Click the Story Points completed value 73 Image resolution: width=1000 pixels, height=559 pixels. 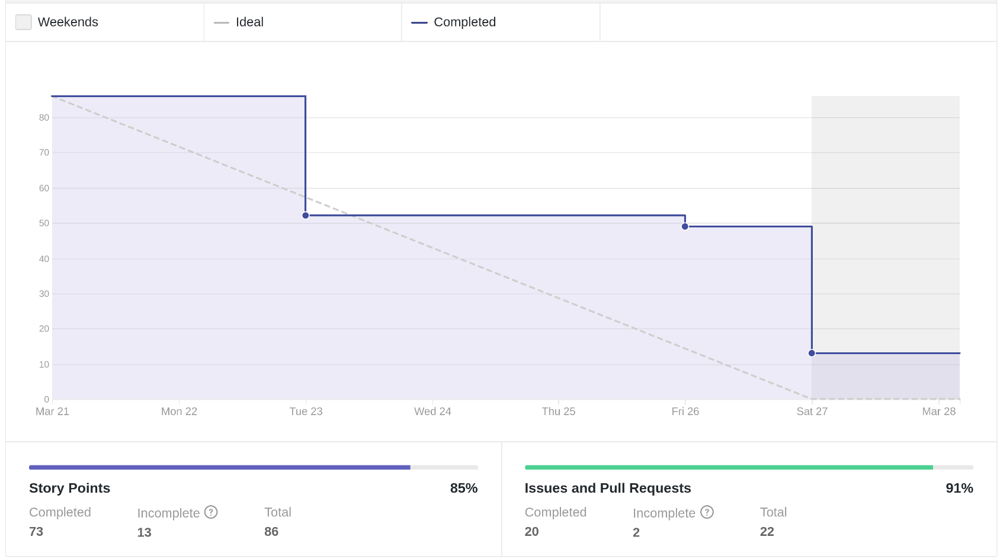tap(36, 532)
